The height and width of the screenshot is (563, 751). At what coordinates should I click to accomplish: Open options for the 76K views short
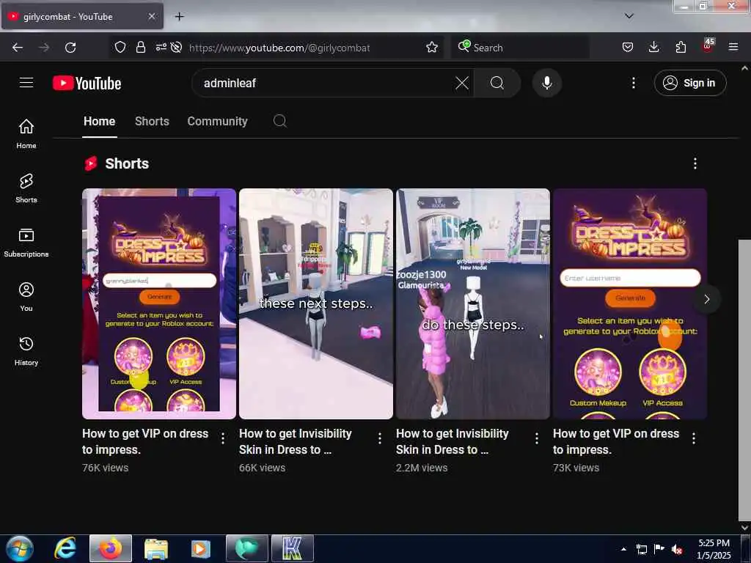223,438
